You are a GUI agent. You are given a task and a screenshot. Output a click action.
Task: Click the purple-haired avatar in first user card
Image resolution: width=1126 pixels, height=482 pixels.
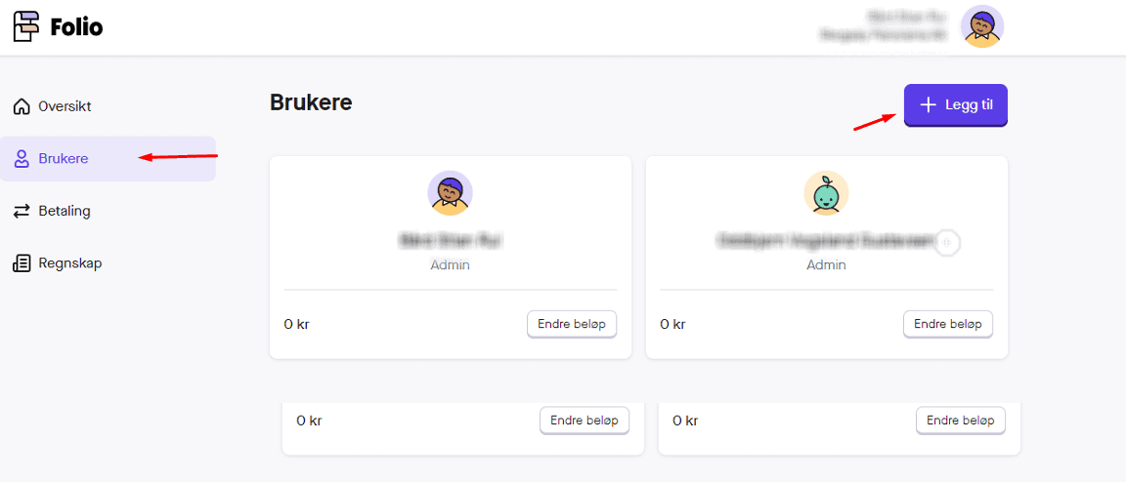click(450, 193)
